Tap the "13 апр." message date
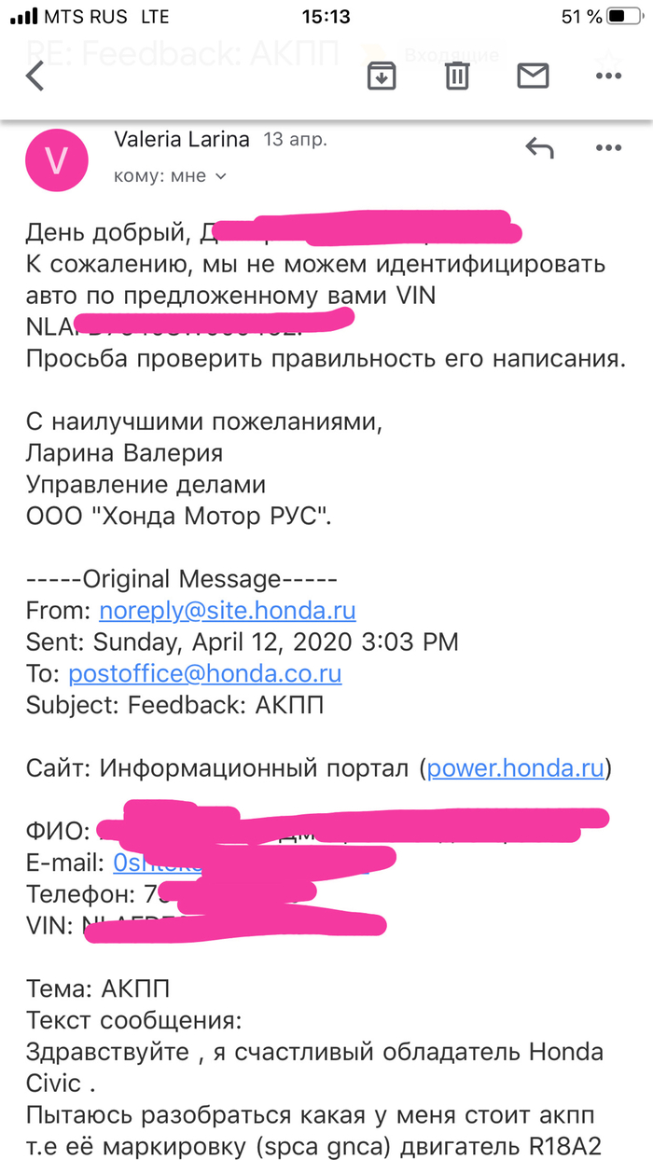 [295, 141]
